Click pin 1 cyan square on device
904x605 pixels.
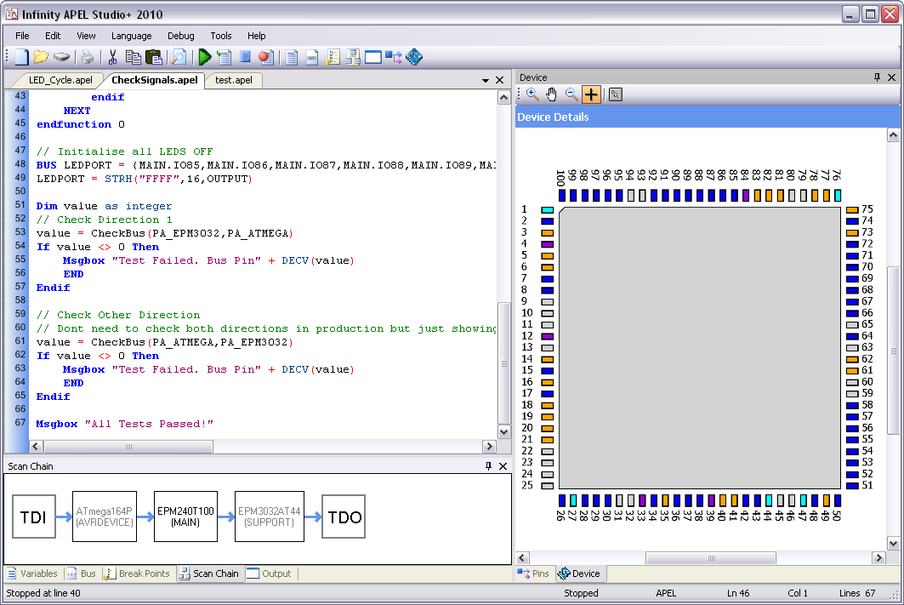click(547, 209)
